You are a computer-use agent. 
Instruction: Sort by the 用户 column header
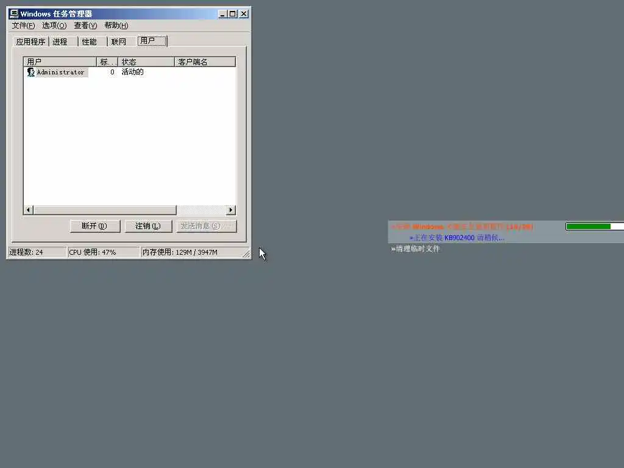coord(60,62)
